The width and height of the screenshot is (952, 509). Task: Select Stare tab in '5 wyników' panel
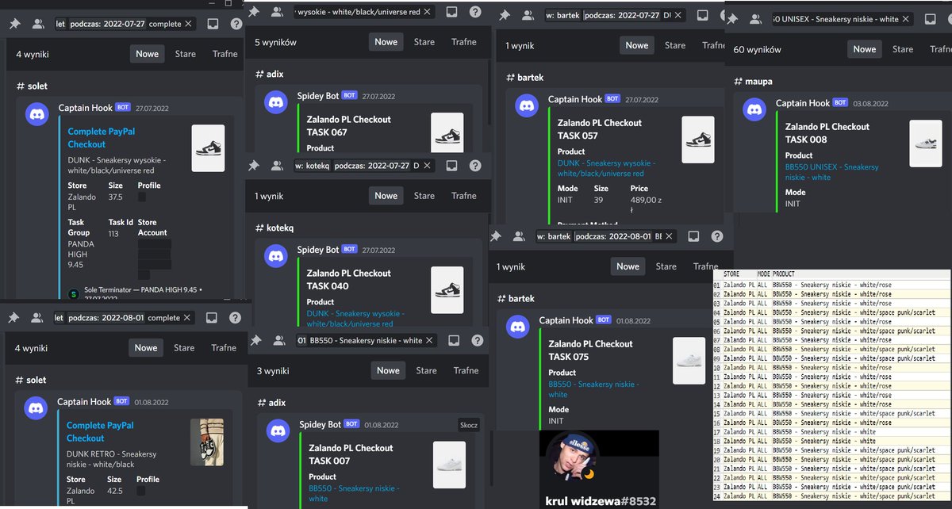point(424,42)
